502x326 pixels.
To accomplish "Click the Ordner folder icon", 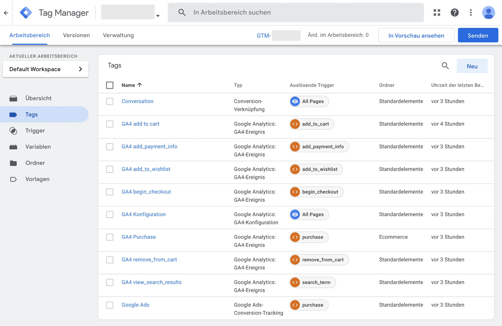I will 13,163.
